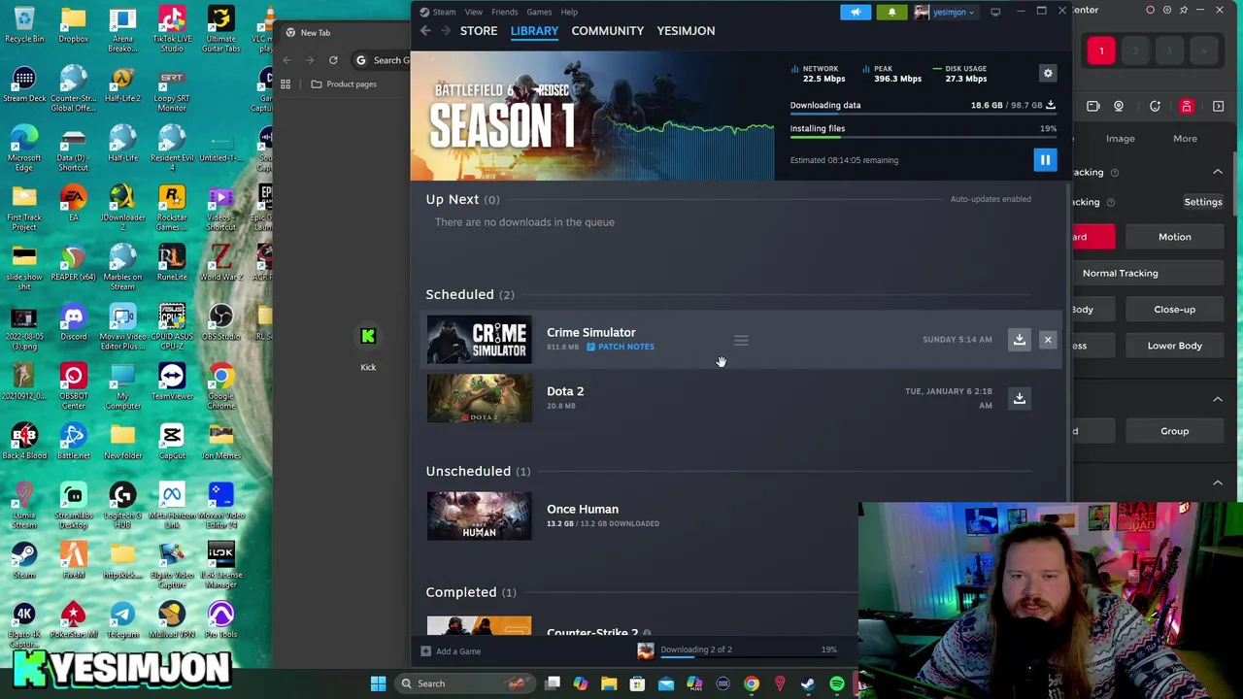The width and height of the screenshot is (1243, 699).
Task: Click the tracking help question icon
Action: tap(1115, 172)
